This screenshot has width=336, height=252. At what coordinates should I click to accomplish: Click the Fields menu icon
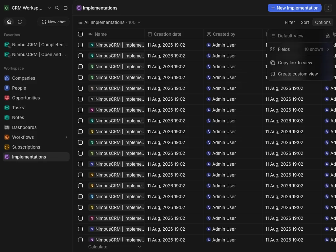click(x=273, y=49)
